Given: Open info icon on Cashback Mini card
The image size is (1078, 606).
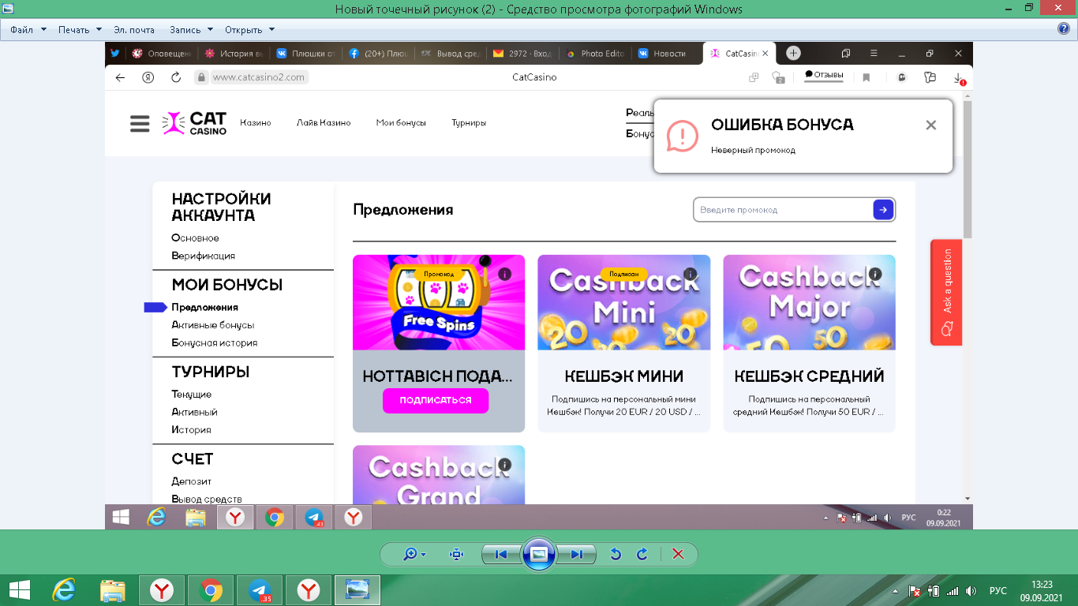Looking at the screenshot, I should click(691, 274).
